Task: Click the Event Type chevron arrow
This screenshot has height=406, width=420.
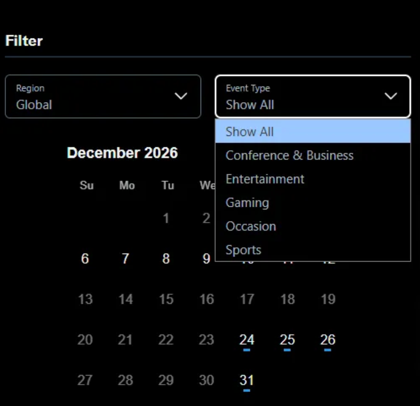Action: point(390,97)
